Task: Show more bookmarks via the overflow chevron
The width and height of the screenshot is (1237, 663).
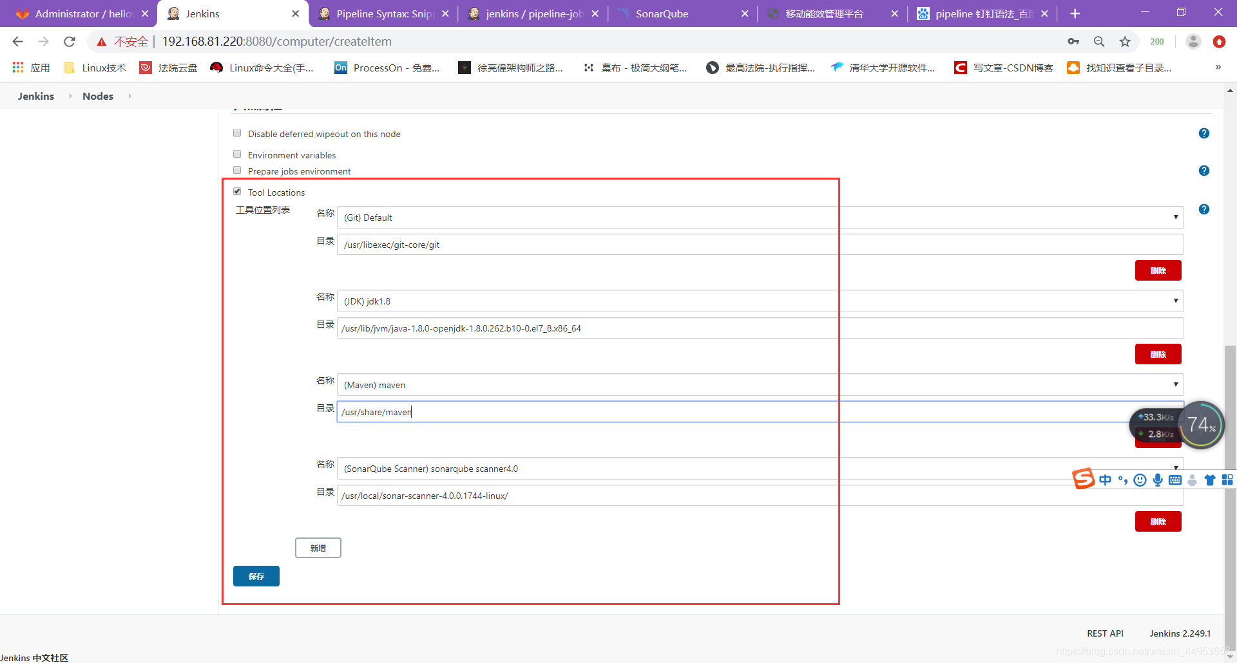Action: (1218, 67)
